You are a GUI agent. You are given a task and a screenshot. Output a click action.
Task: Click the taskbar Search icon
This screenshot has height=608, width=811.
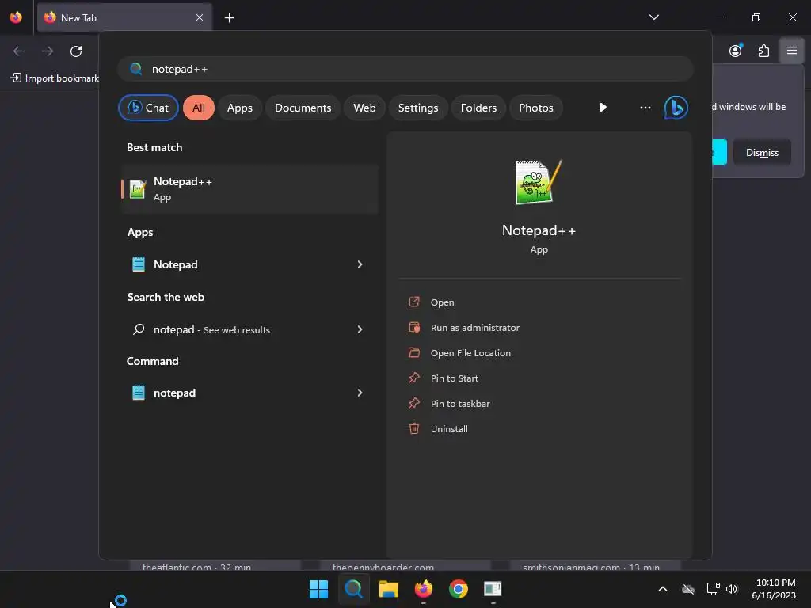[354, 589]
